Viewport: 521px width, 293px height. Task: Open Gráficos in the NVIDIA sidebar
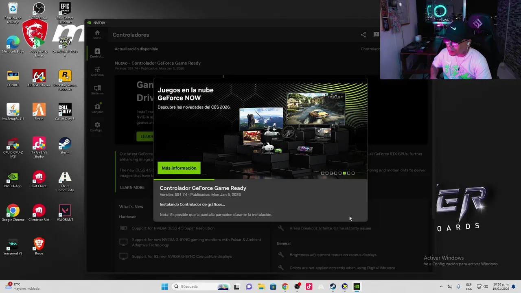(97, 72)
